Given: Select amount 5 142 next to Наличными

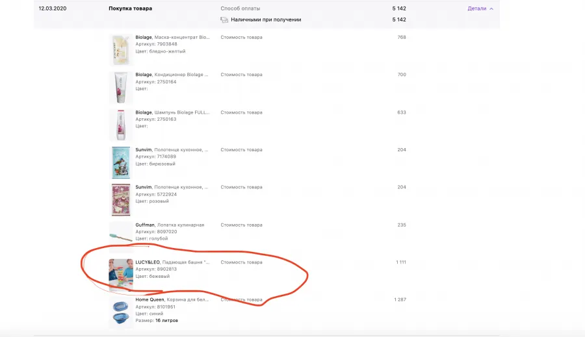Looking at the screenshot, I should 399,19.
